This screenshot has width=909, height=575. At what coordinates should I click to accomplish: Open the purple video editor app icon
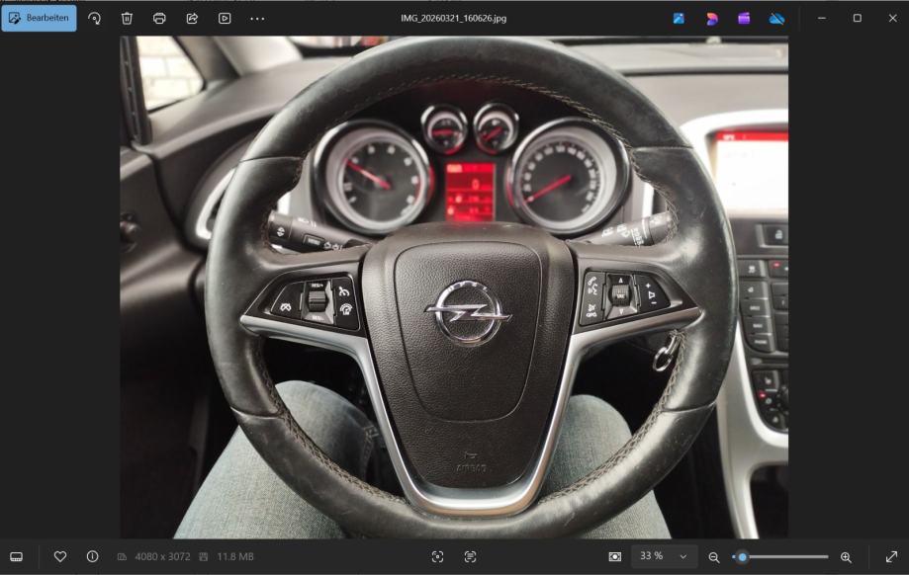click(744, 19)
